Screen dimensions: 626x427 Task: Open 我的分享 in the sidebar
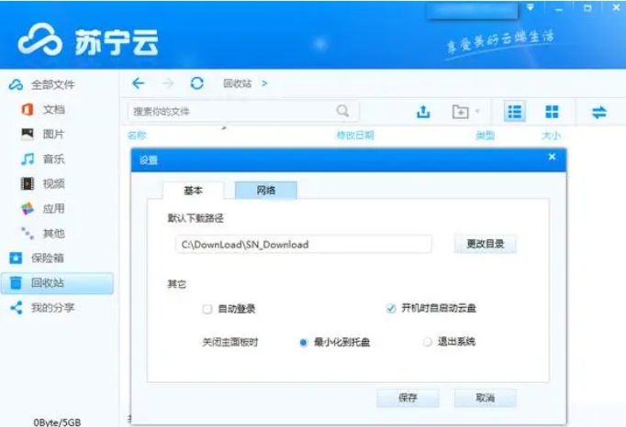click(x=52, y=307)
